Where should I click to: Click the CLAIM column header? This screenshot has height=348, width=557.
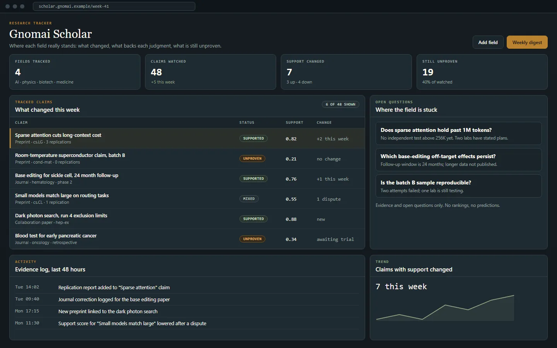point(21,123)
